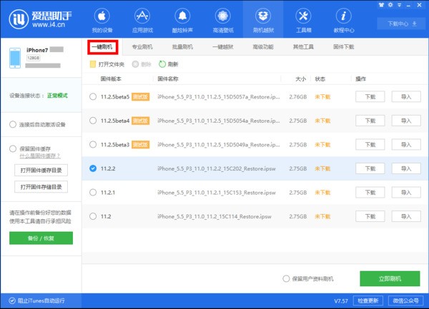Screen dimensions: 429x309
Task: Open the 什么是固件缓存? help link
Action: coord(40,156)
